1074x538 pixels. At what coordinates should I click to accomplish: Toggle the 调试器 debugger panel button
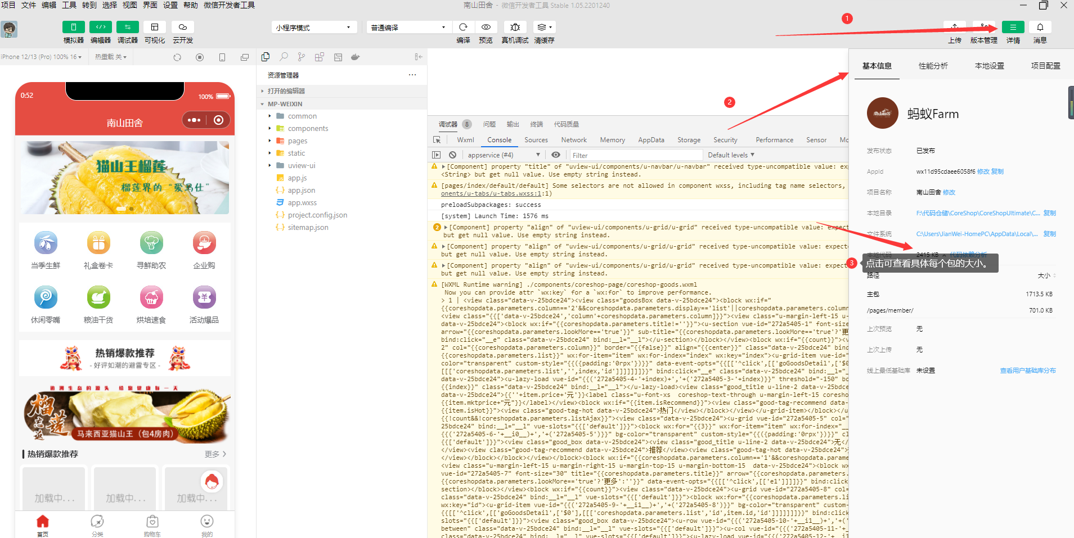[128, 27]
